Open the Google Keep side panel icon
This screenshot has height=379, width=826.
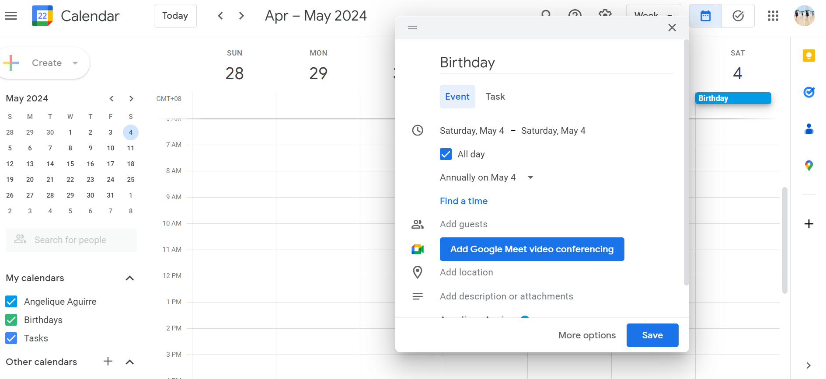(x=809, y=56)
